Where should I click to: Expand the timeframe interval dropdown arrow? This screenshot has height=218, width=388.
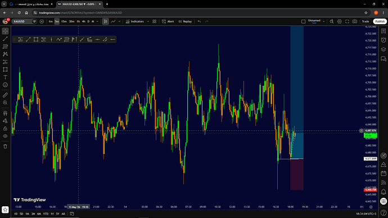tap(97, 21)
